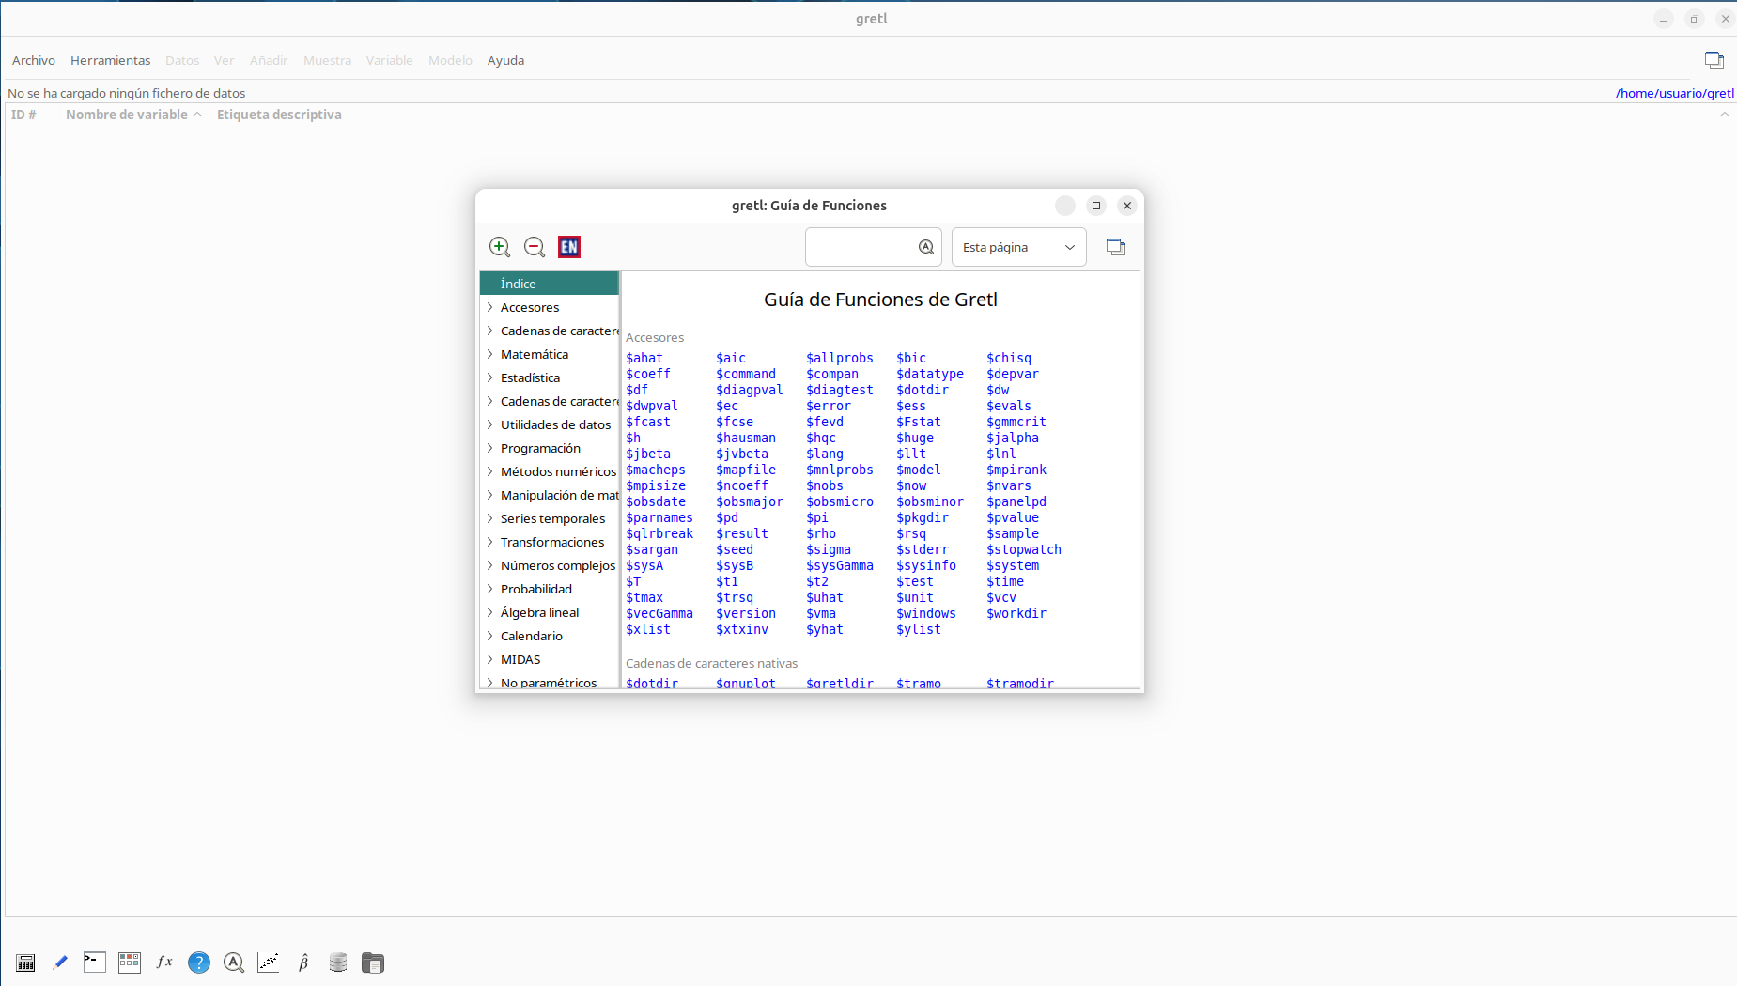Expand the Probabilidad tree node
Viewport: 1737px width, 986px height.
[x=489, y=589]
